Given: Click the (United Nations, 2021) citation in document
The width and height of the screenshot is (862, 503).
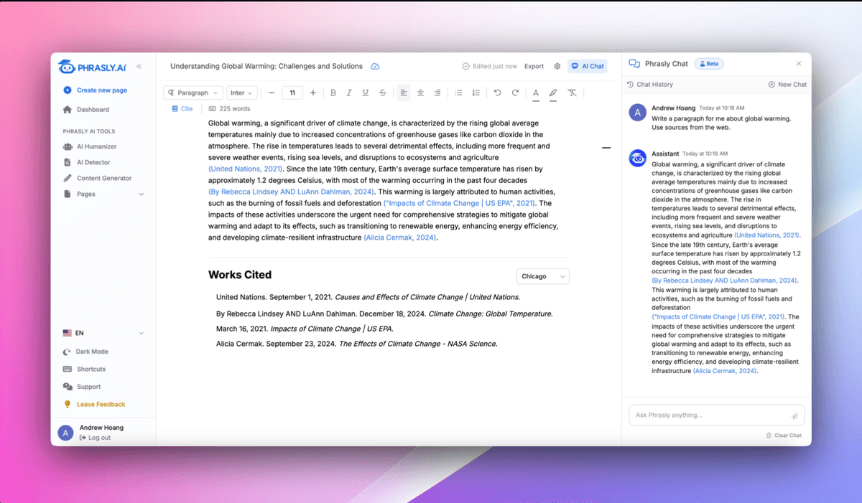Looking at the screenshot, I should click(245, 169).
